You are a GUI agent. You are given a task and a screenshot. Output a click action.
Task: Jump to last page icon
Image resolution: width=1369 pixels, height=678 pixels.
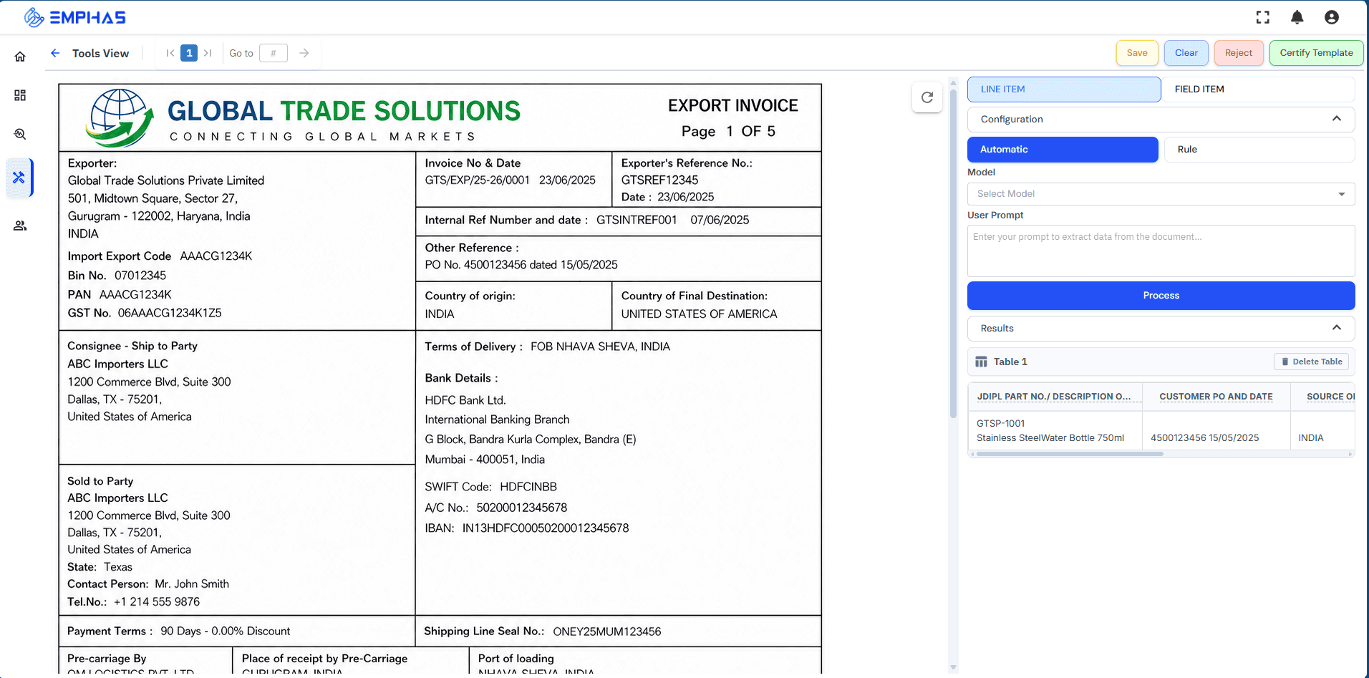(208, 53)
